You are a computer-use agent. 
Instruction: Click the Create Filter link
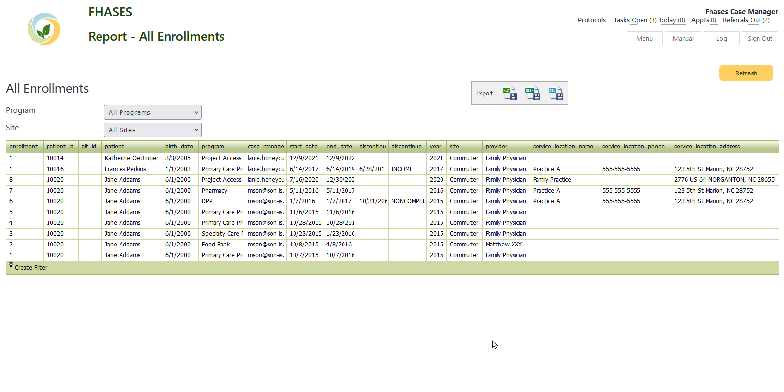(x=31, y=268)
